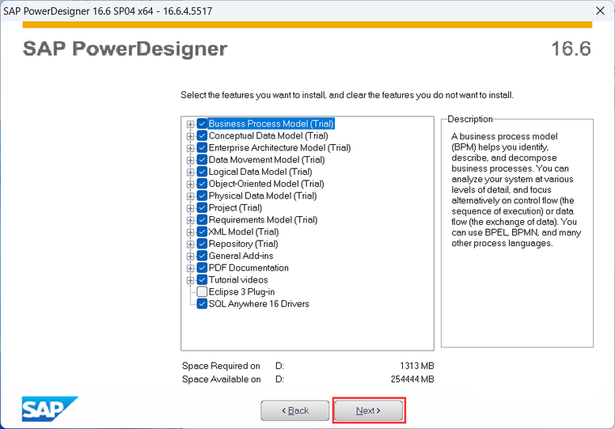Click the 254444 MB space available value
Screen dimensions: 615x429
coord(412,379)
